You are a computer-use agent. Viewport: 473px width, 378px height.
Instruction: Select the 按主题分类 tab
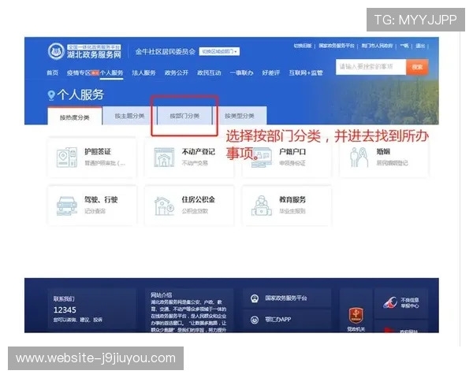point(130,116)
